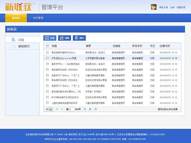The image size is (191, 143).
Task: Sort the table by the 所在学校 column header
Action: (137, 46)
